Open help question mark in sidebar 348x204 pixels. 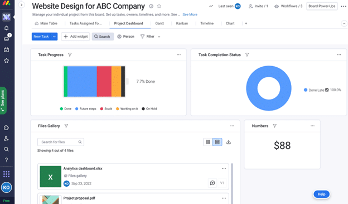tap(7, 160)
